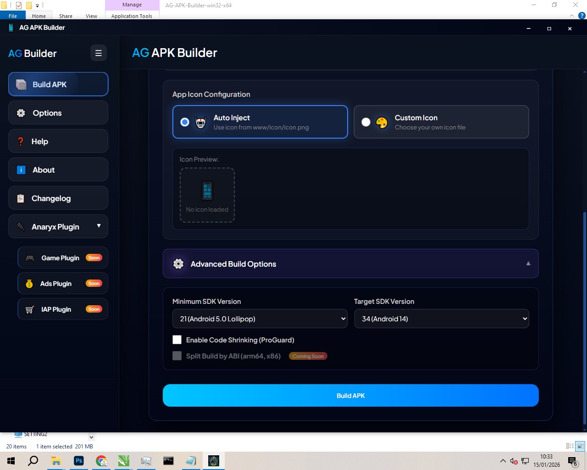Click the icon preview placeholder box
This screenshot has height=470, width=587.
(x=207, y=195)
